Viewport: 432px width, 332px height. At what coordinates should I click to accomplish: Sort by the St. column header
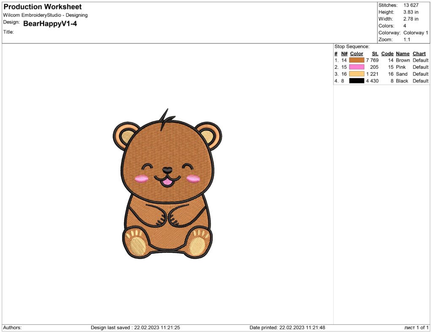click(x=375, y=54)
